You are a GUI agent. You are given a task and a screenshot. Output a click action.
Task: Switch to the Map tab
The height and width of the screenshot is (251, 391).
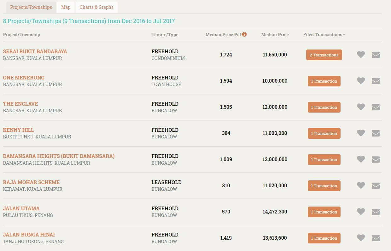66,7
